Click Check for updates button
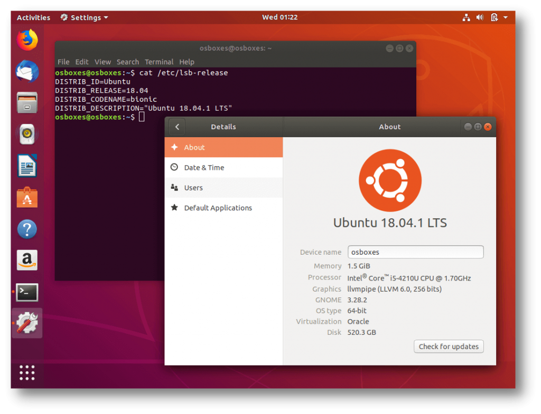Screen dimensions: 541x414 click(449, 346)
